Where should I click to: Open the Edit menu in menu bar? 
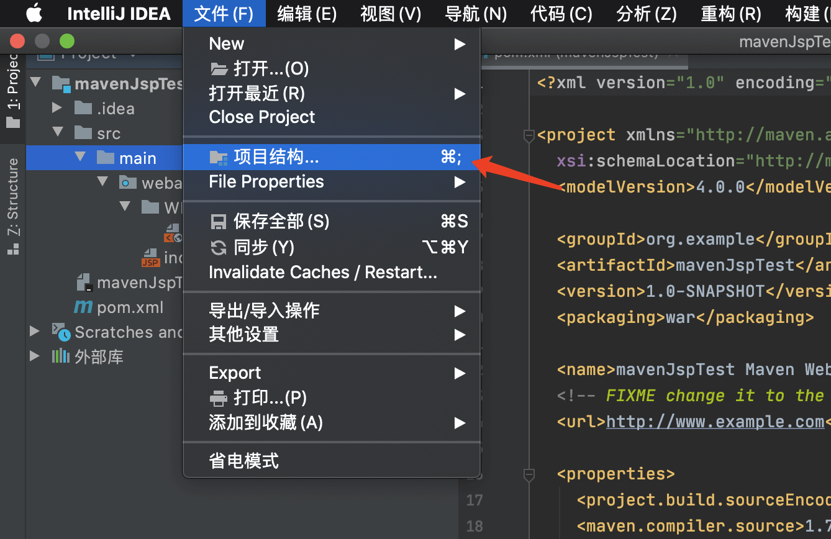(307, 13)
